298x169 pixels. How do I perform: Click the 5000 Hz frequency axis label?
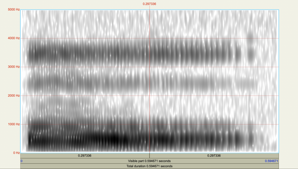[14, 10]
